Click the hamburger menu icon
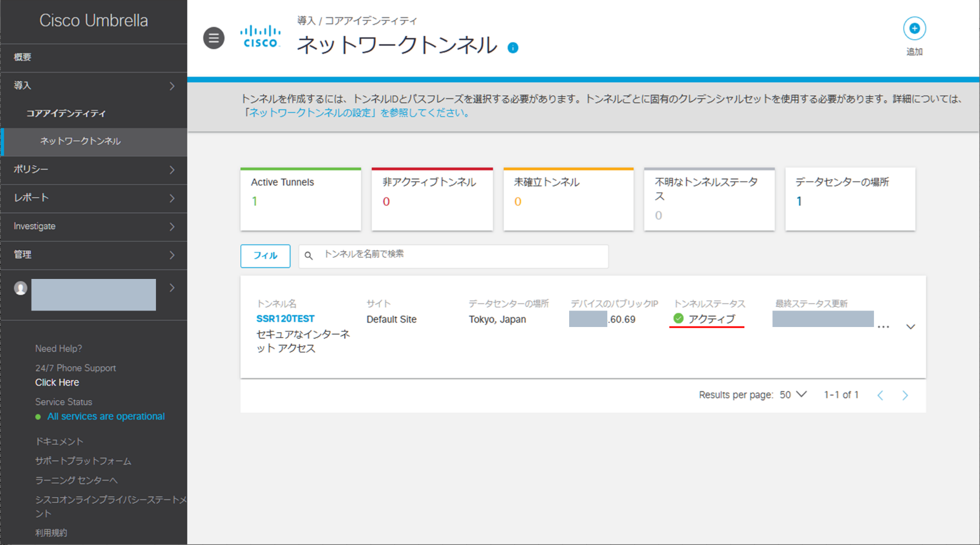 (x=214, y=38)
